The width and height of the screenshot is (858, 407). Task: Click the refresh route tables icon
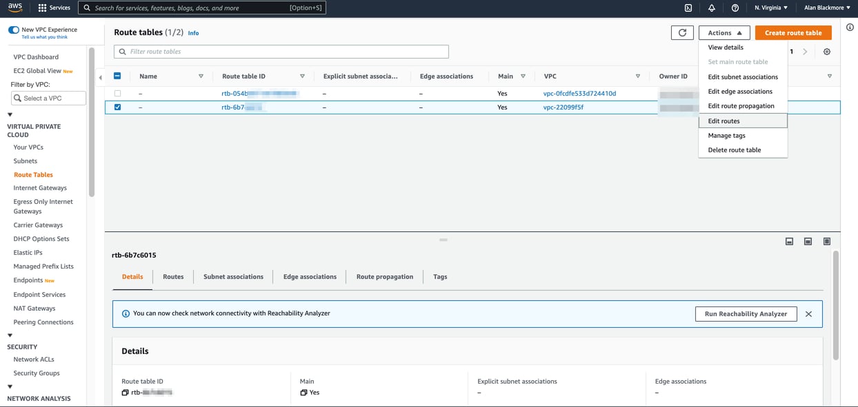click(x=682, y=32)
